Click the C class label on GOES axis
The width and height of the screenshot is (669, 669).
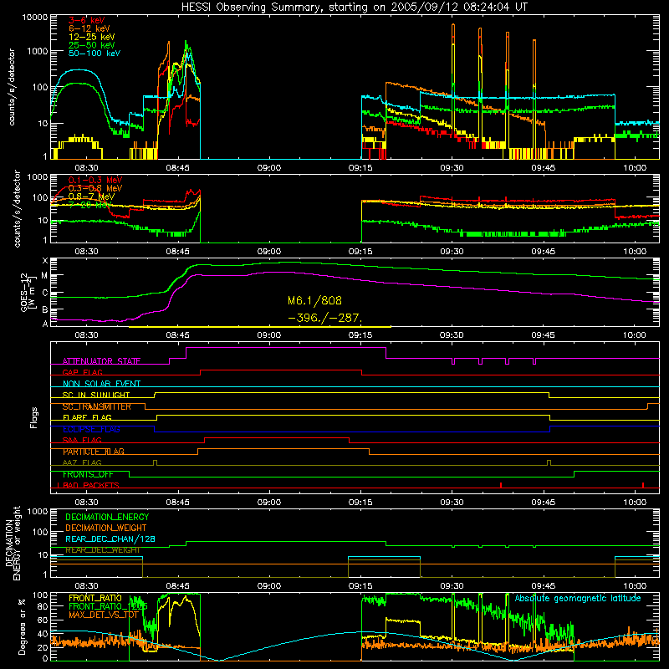click(45, 293)
